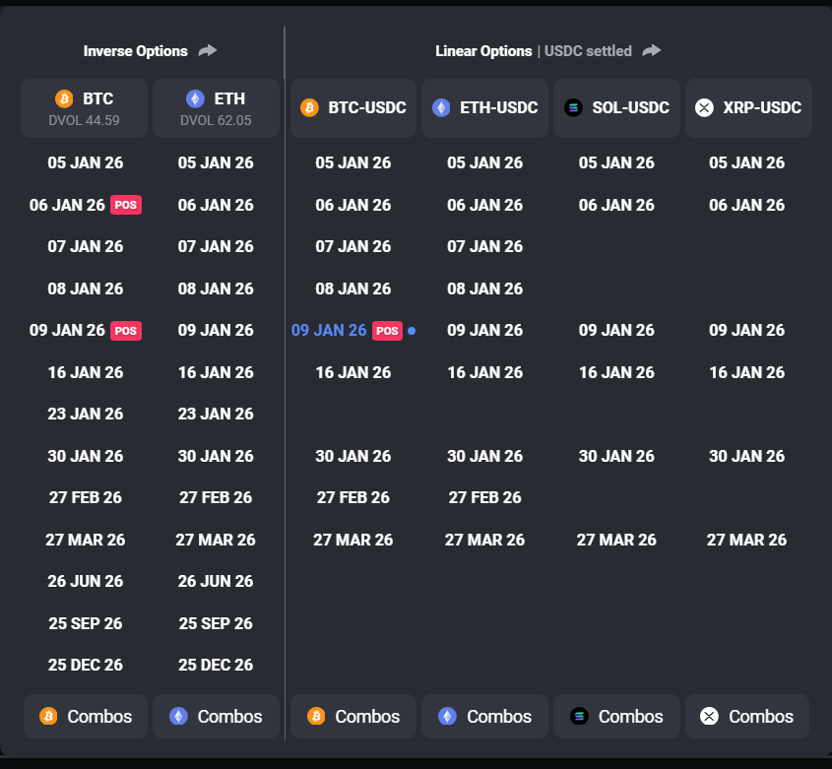
Task: Select the XRP-USDC linear options tab
Action: tap(748, 108)
